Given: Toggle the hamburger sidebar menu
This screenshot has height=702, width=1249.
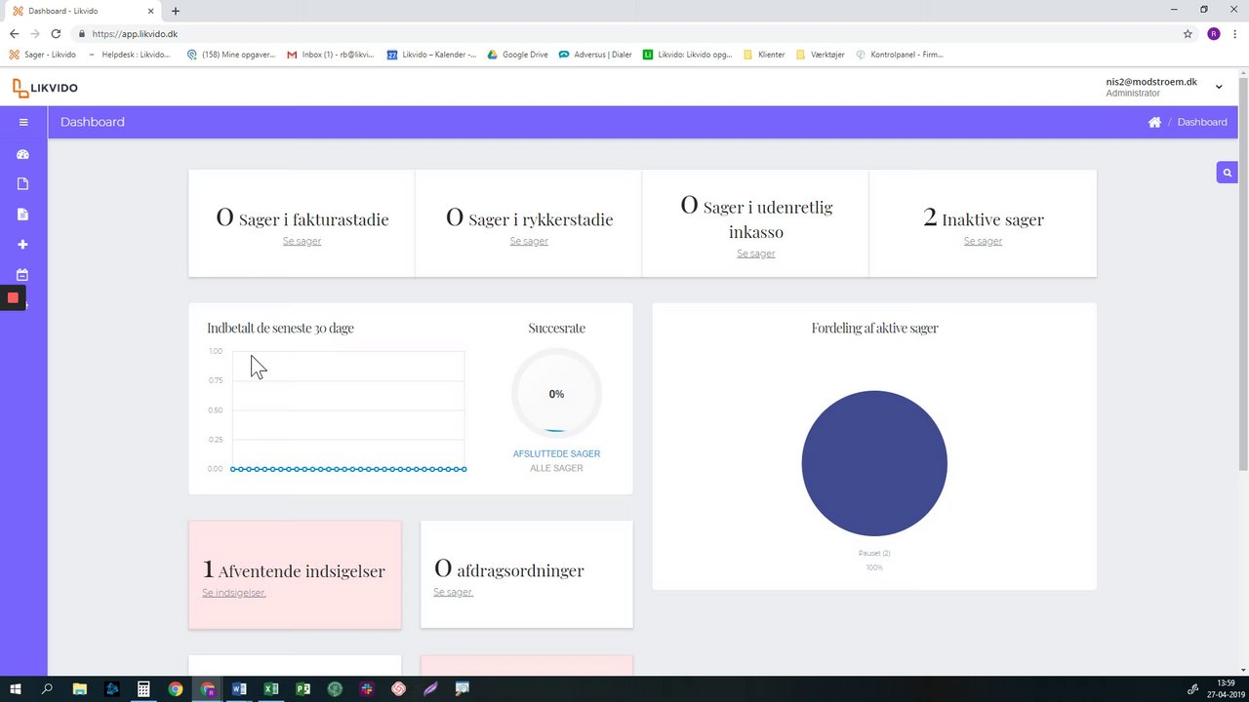Looking at the screenshot, I should 23,122.
